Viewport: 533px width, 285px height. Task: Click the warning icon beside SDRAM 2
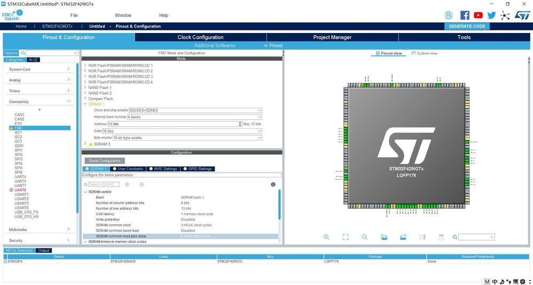[91, 144]
